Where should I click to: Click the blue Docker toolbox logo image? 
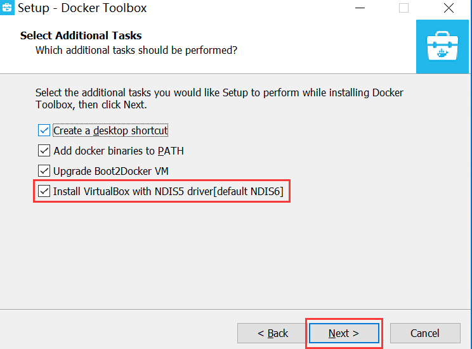tap(442, 47)
